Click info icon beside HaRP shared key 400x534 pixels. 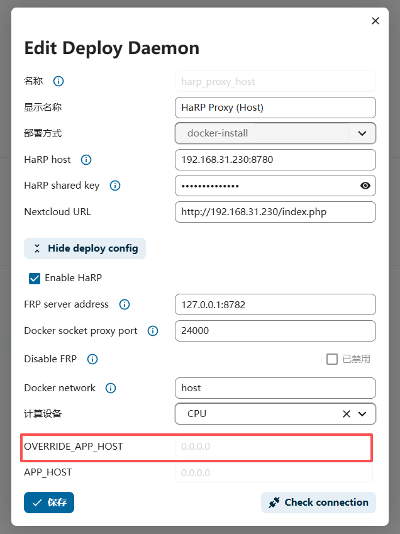pyautogui.click(x=114, y=186)
